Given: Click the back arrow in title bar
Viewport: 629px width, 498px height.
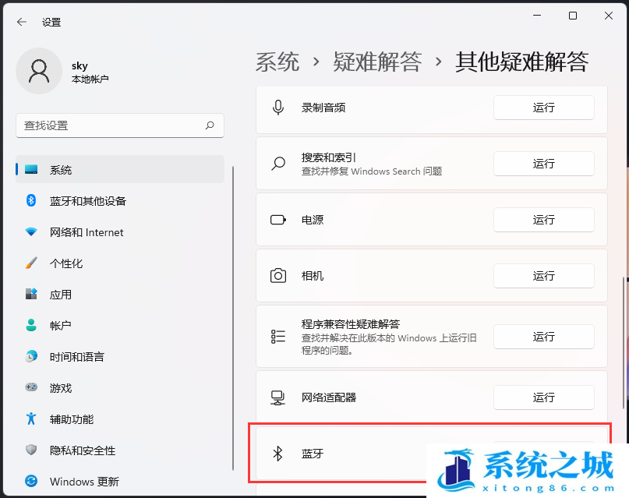Looking at the screenshot, I should tap(21, 22).
